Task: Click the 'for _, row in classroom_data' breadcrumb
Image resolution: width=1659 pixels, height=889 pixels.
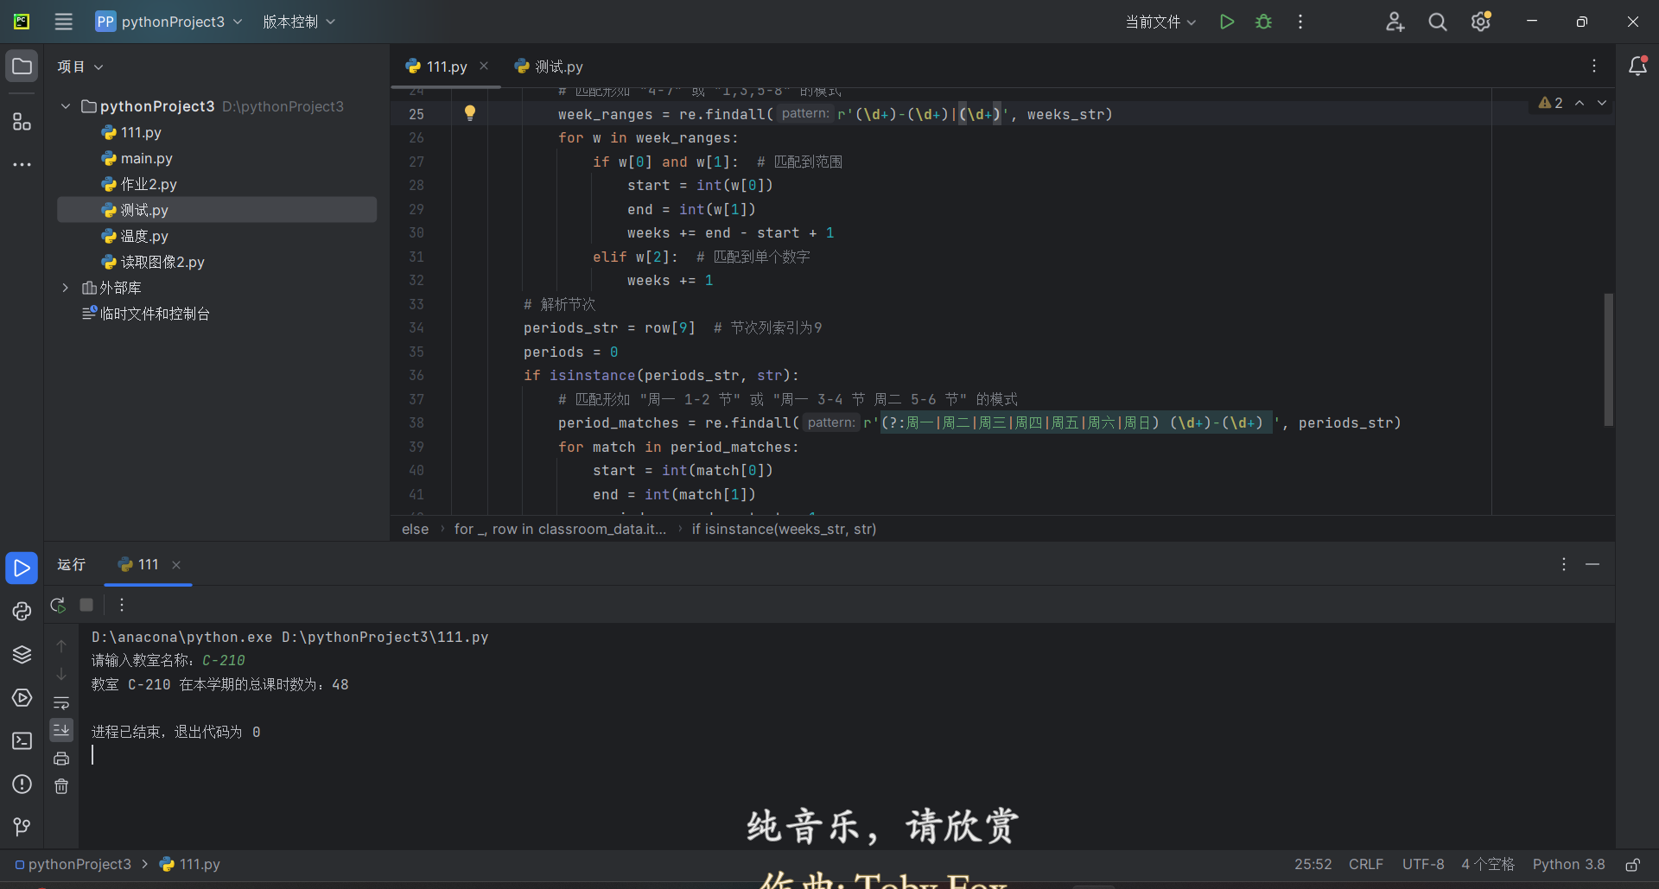Action: [x=560, y=529]
